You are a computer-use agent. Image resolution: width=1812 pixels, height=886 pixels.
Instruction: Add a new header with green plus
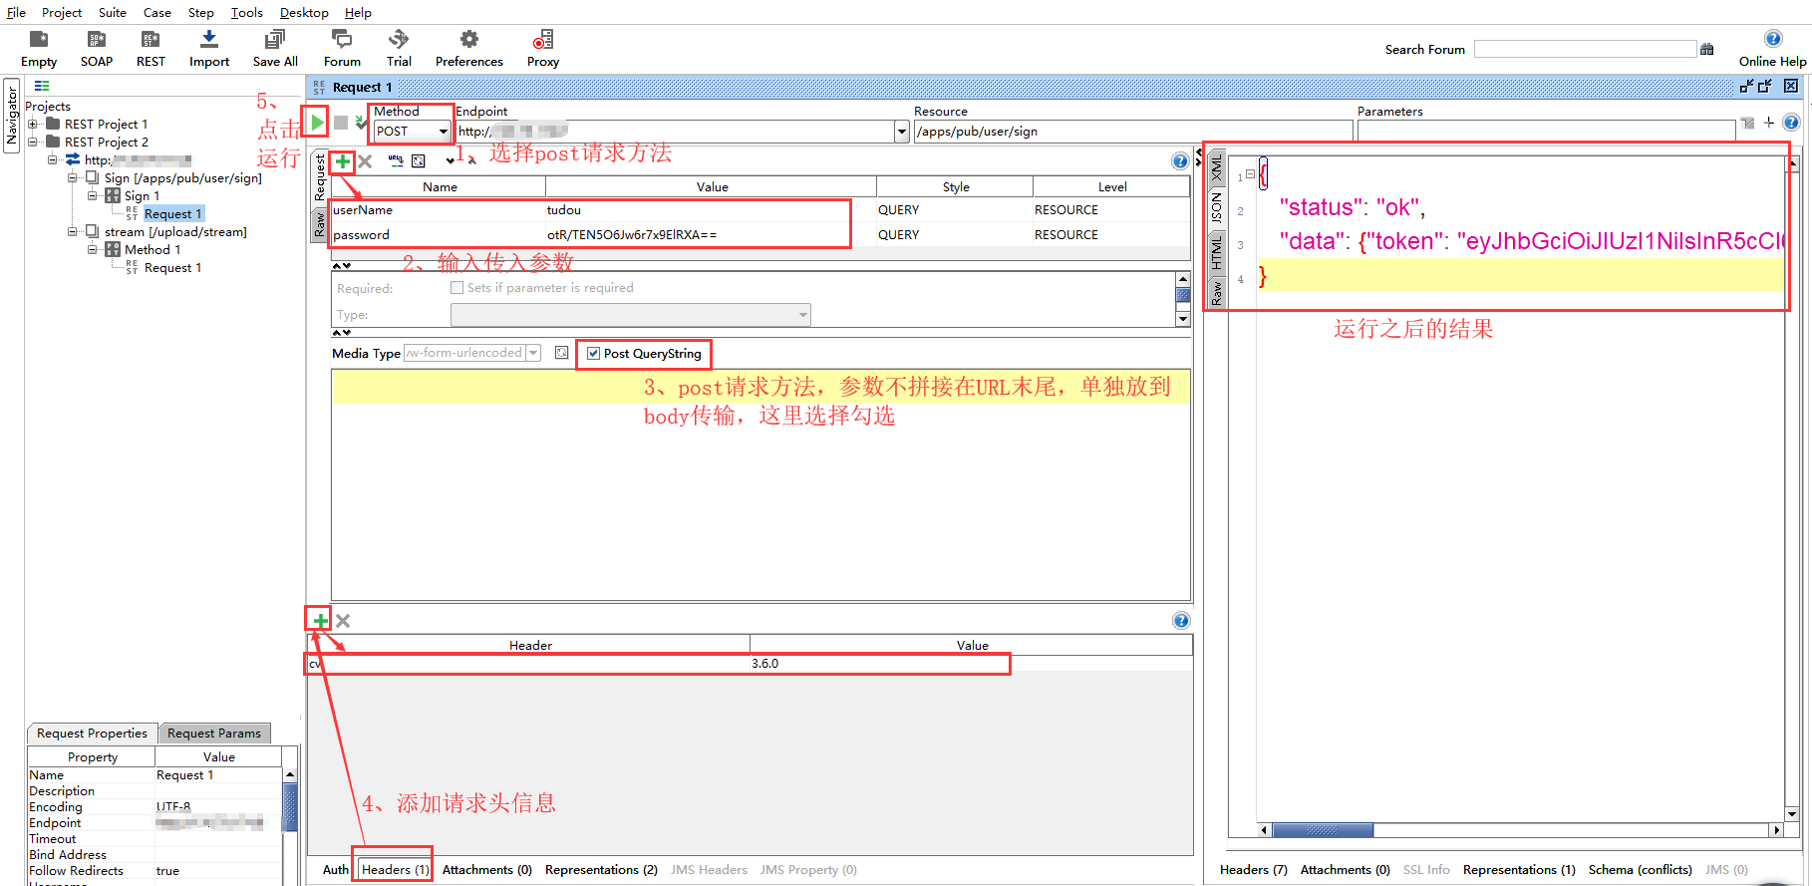[320, 621]
